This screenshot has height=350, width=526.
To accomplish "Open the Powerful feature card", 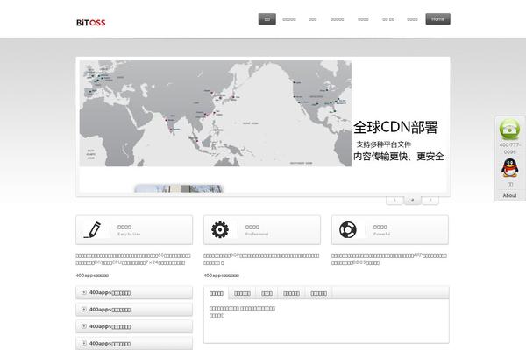I will 390,230.
